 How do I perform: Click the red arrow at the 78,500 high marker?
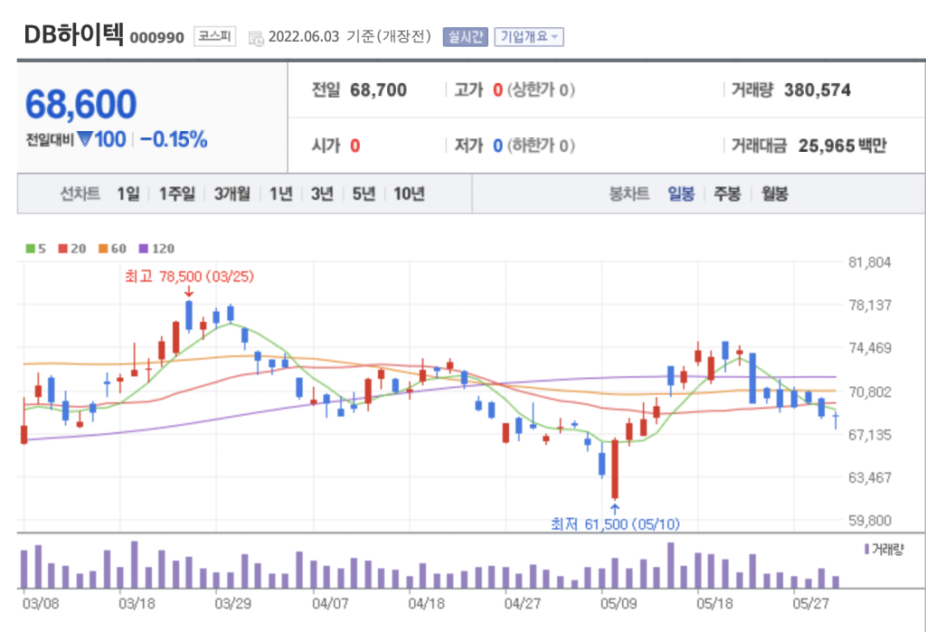tap(188, 291)
